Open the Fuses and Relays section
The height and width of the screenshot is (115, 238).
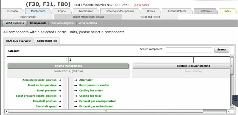(x=150, y=17)
